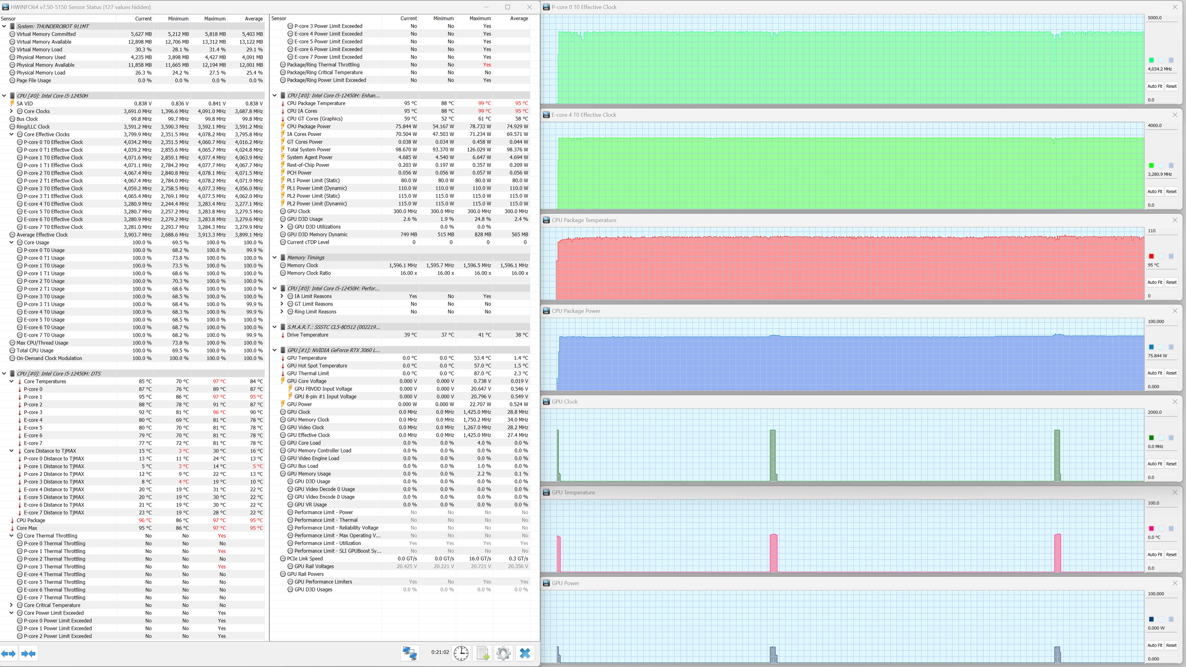
Task: Collapse the Memory Timings section
Action: pos(275,258)
